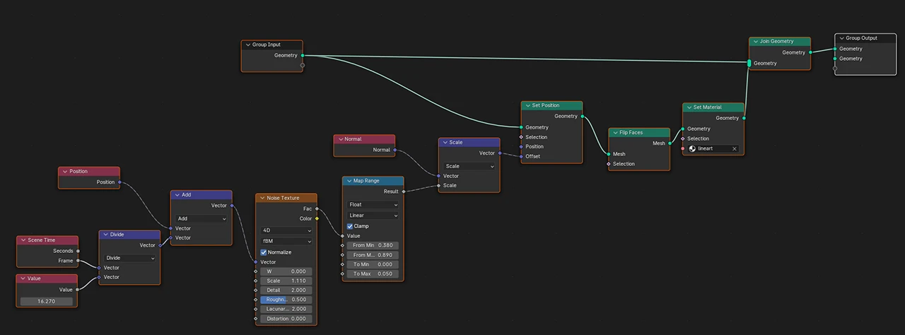The image size is (905, 335).
Task: Disable the Normalize checkbox in Noise Texture
Action: pyautogui.click(x=264, y=252)
